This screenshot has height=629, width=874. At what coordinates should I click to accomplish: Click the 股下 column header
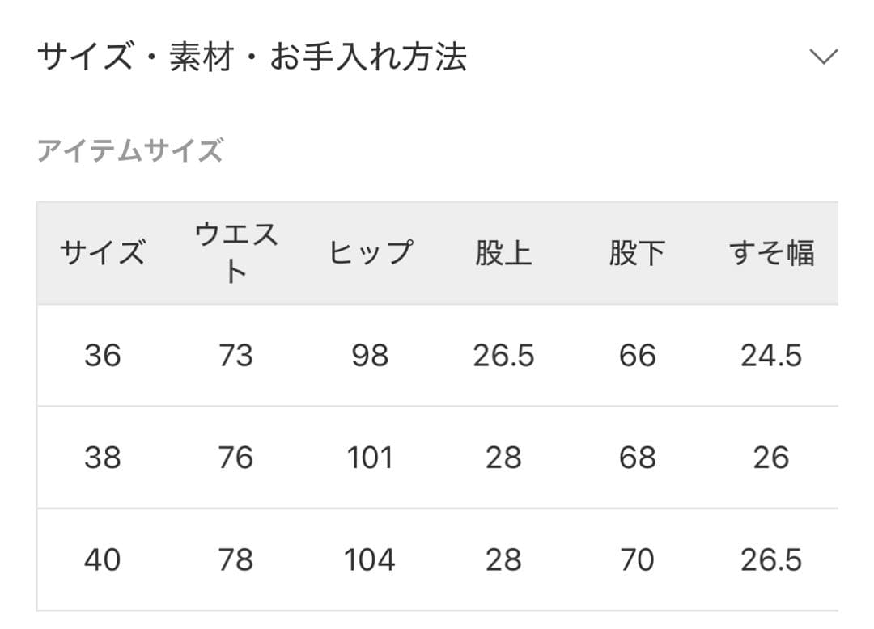click(639, 251)
